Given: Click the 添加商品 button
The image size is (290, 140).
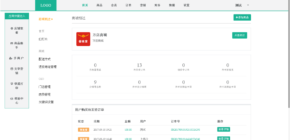Looking at the screenshot, I should click(x=242, y=17).
